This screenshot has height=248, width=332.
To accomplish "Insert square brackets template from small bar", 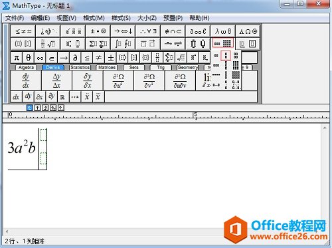I will click(134, 58).
